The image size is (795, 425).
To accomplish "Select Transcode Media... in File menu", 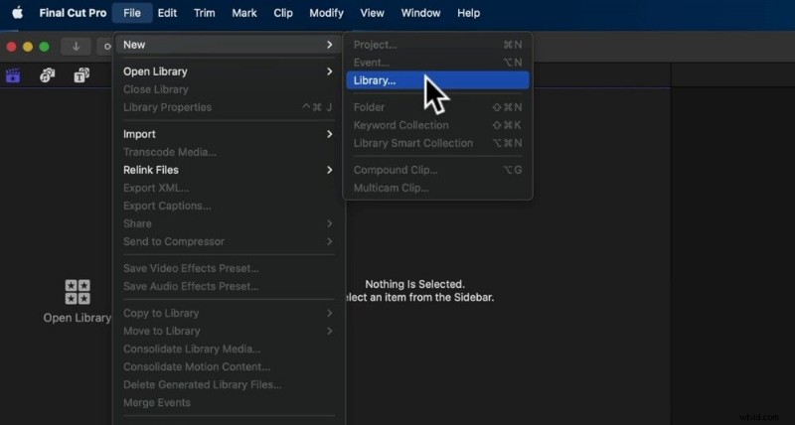I will (229, 152).
